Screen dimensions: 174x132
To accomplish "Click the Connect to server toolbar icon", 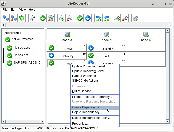I will tap(6, 18).
